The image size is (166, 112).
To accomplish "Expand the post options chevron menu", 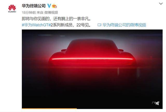I will click(x=161, y=4).
